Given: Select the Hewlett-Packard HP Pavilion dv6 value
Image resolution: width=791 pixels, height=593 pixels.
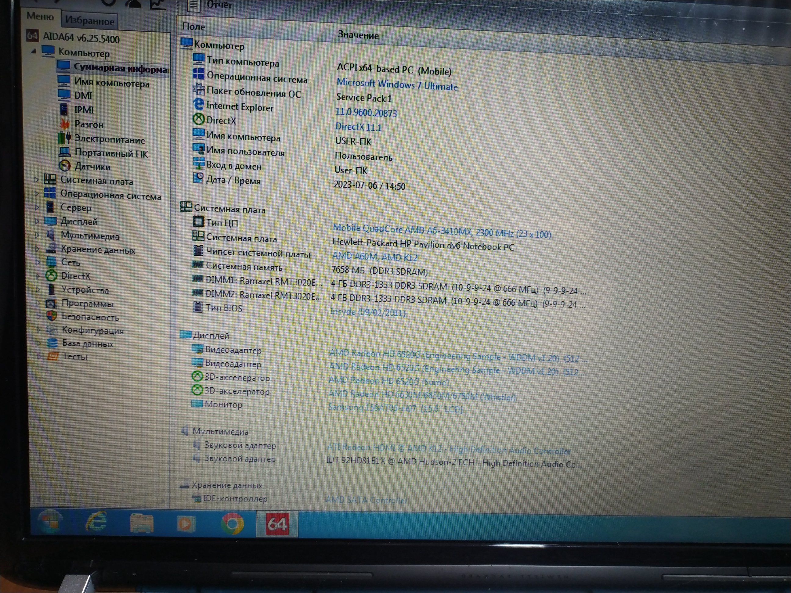Looking at the screenshot, I should click(423, 245).
